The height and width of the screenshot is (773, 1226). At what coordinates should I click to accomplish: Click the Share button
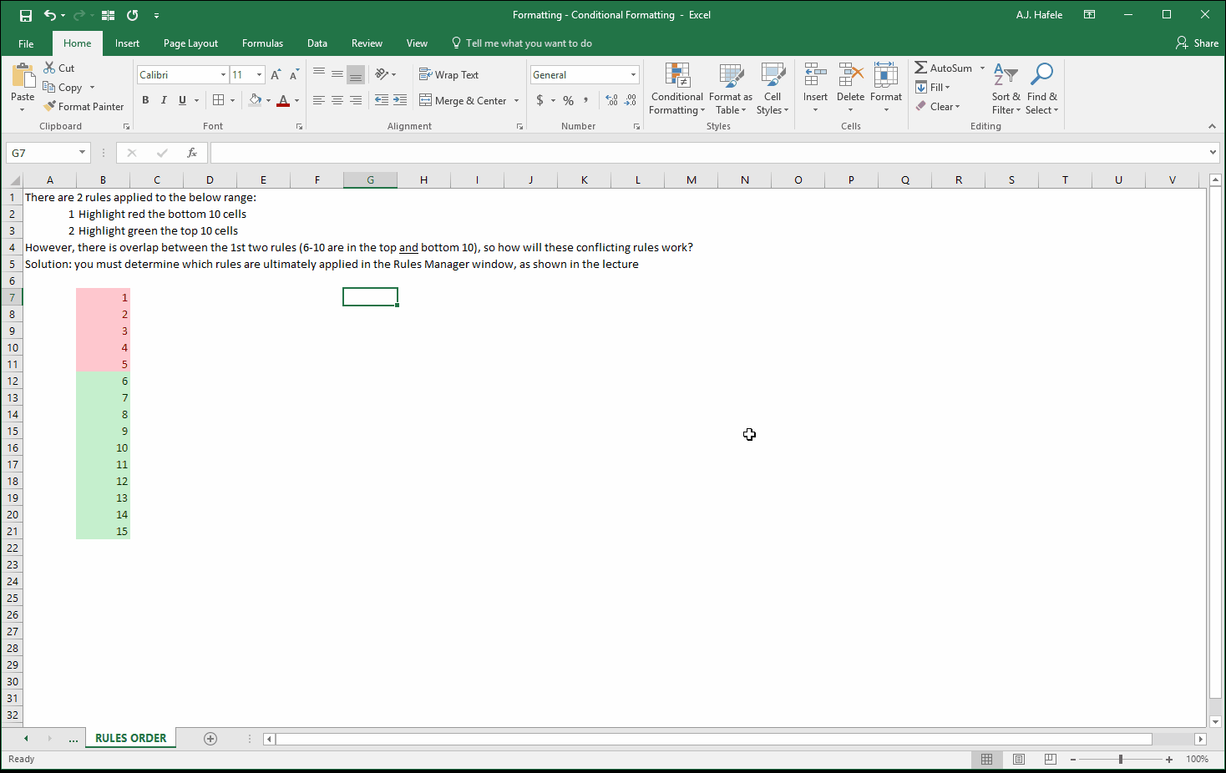pyautogui.click(x=1197, y=43)
